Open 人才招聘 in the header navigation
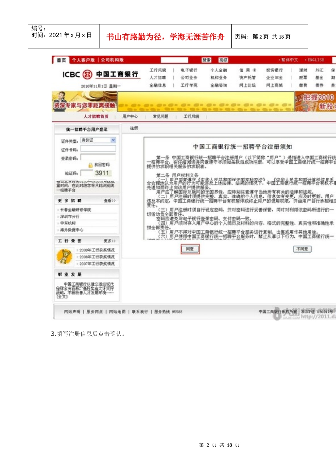Screen dimensions: 336x476 tap(158, 78)
